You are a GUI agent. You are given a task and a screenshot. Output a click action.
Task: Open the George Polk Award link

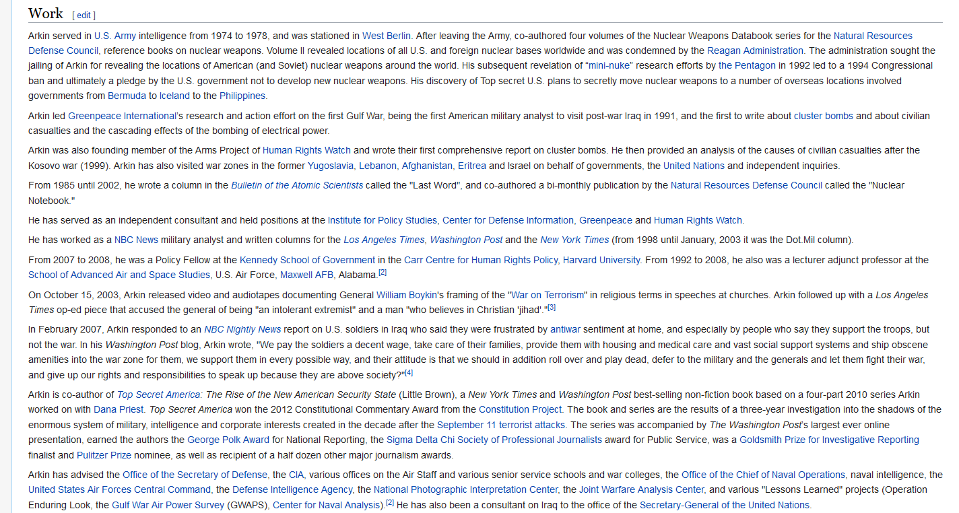(228, 440)
